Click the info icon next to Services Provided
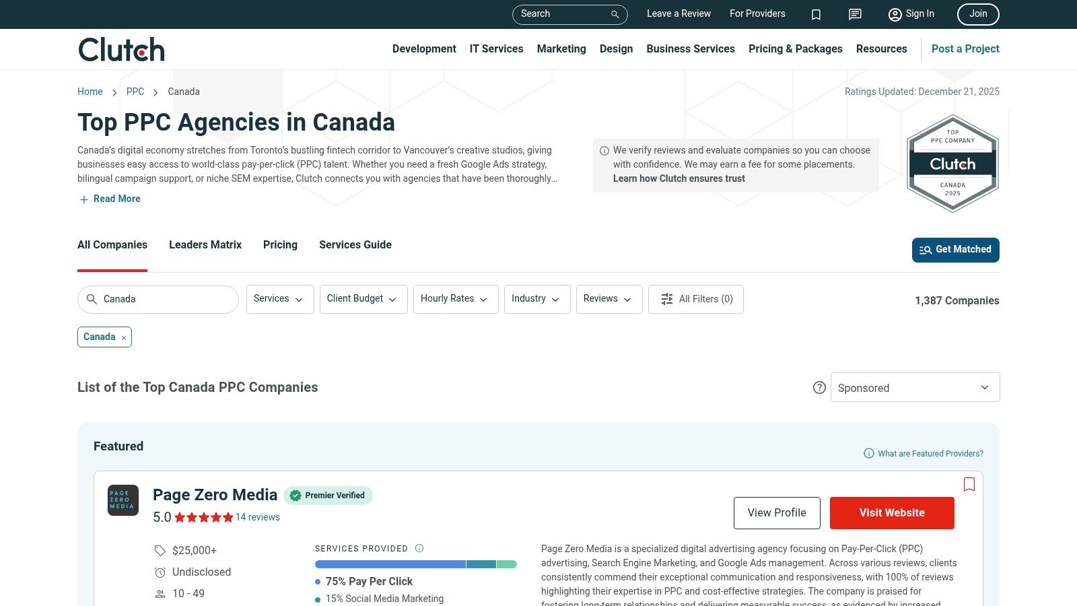 (419, 548)
